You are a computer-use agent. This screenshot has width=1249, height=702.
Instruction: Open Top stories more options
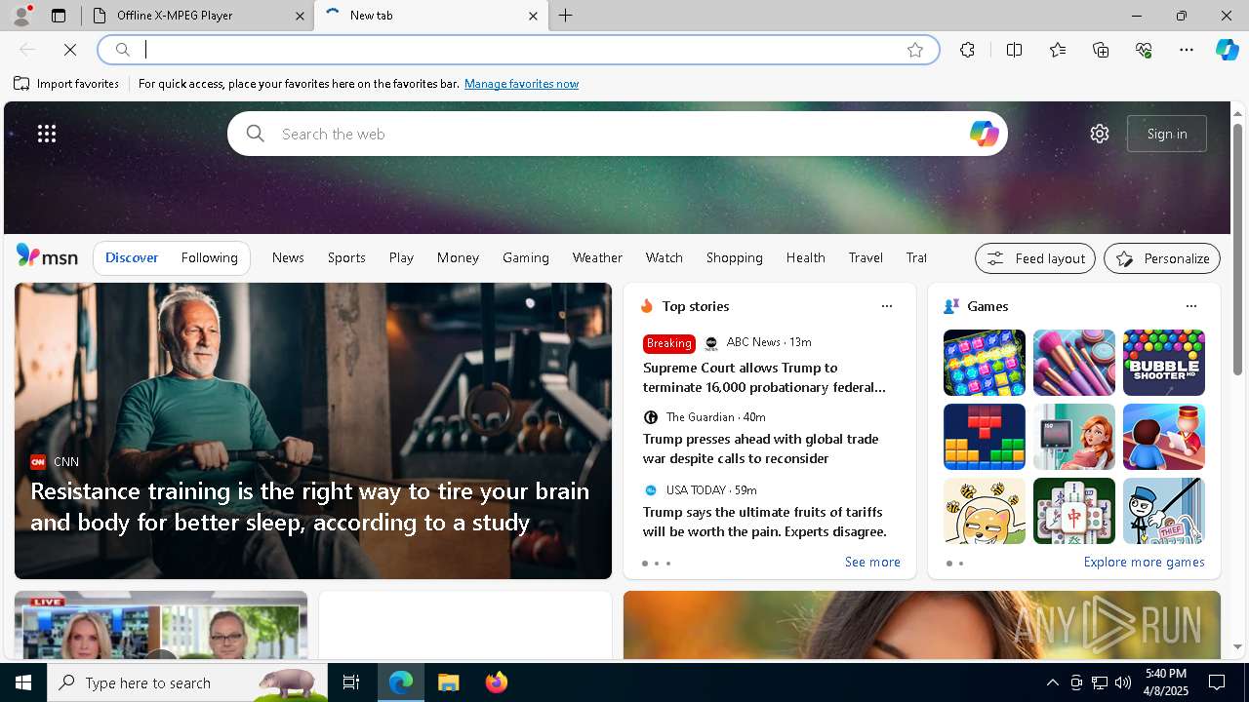pos(887,306)
